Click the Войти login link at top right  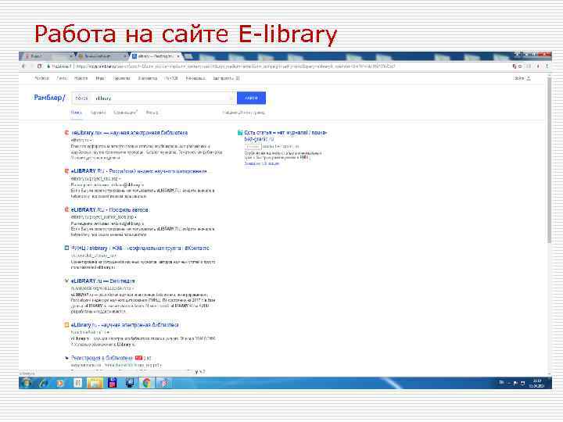(522, 78)
